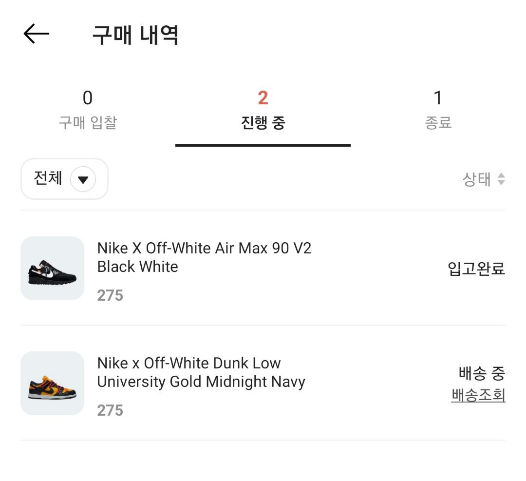526x481 pixels.
Task: Tap the 0 count above 구매 입찰
Action: (x=88, y=98)
